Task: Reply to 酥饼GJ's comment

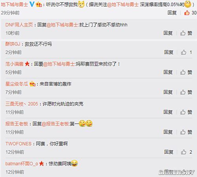Action: pyautogui.click(x=169, y=52)
